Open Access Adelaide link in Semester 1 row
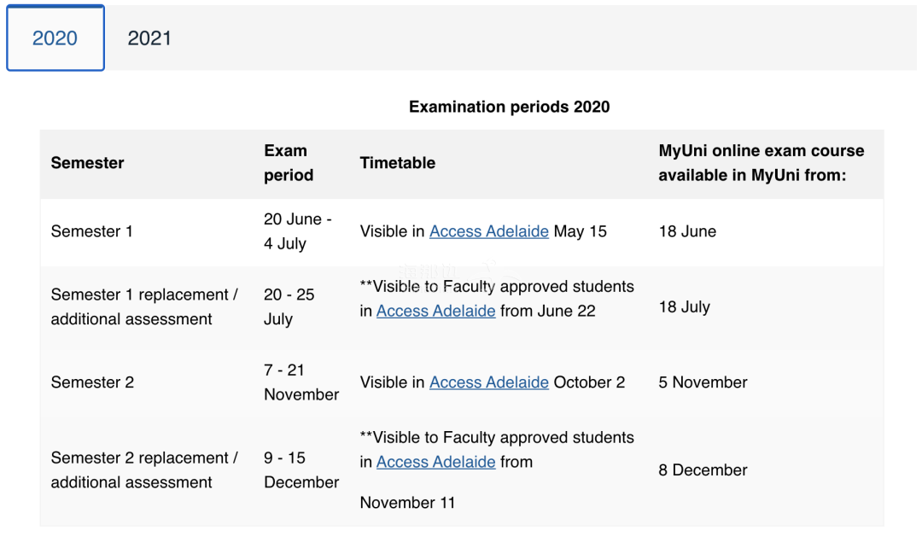 pos(488,231)
